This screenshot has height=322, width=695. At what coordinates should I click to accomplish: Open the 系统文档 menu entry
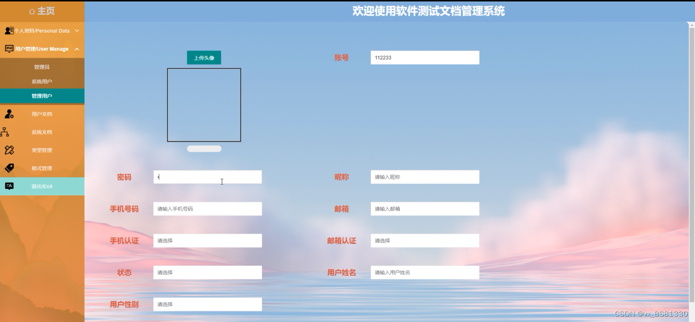point(42,132)
